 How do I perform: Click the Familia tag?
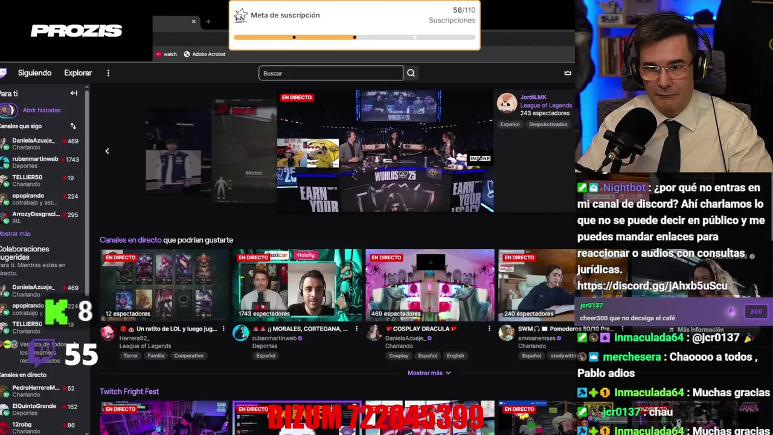[156, 356]
